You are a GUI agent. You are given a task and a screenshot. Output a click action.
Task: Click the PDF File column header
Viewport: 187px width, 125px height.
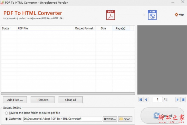point(45,28)
